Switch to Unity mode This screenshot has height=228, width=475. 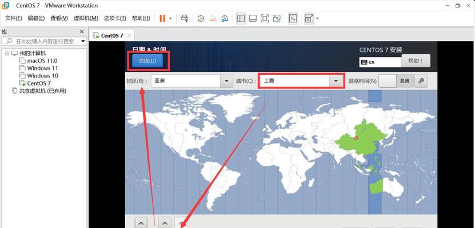click(277, 18)
